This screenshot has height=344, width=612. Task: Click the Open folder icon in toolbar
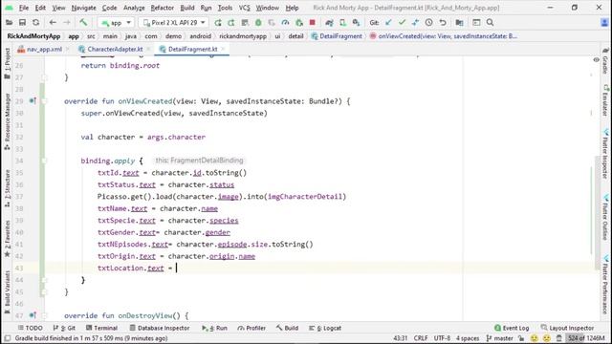coord(9,23)
